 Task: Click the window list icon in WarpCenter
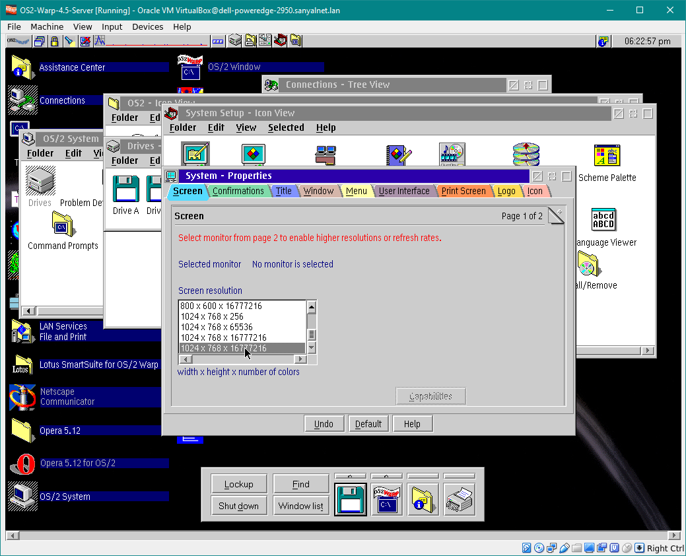[40, 41]
